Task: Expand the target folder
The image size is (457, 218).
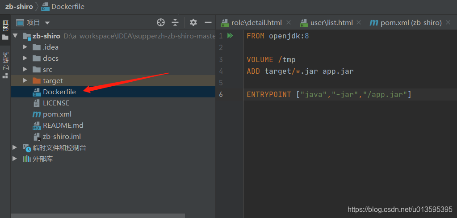Action: click(x=25, y=81)
